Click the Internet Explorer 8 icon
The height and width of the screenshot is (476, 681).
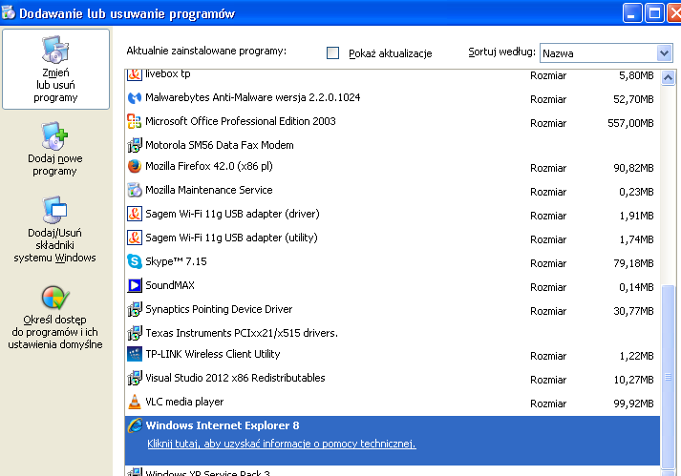click(x=135, y=425)
